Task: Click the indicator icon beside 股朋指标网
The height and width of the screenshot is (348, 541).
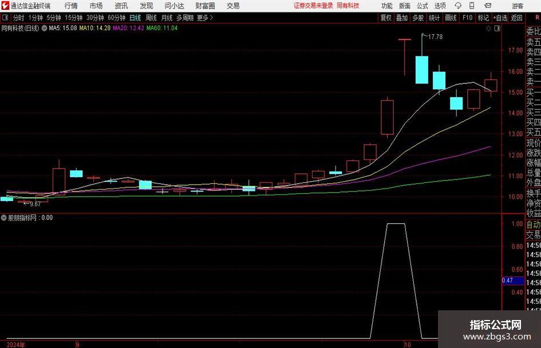Action: point(4,218)
